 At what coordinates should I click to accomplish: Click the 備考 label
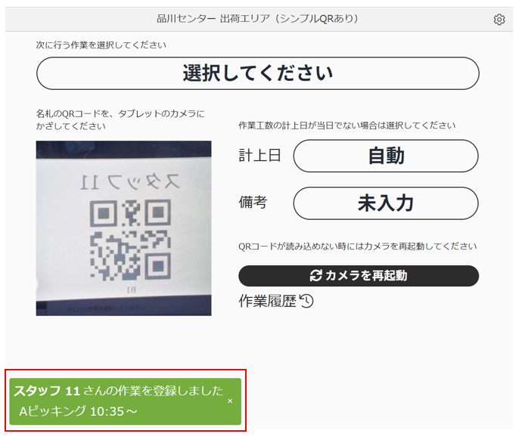(x=253, y=202)
